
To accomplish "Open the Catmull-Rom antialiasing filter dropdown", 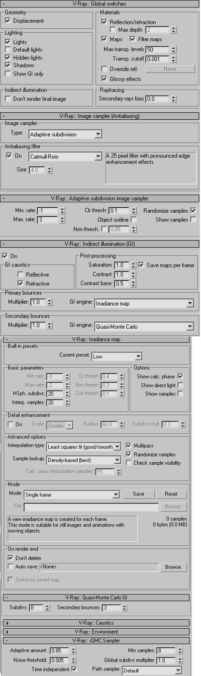I will 65,156.
